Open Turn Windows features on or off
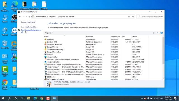The width and height of the screenshot is (179, 101). pos(31,31)
